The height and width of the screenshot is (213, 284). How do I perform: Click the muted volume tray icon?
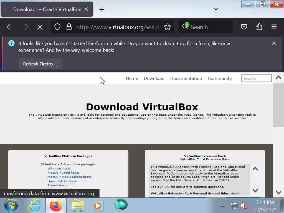click(x=244, y=206)
